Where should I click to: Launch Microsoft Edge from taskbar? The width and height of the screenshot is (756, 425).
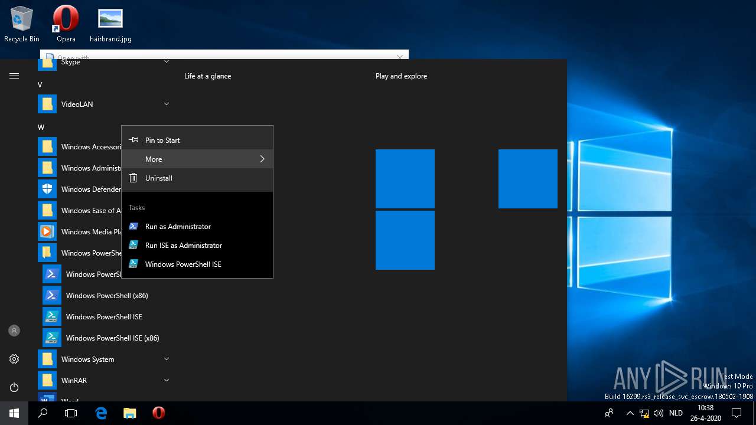coord(101,413)
